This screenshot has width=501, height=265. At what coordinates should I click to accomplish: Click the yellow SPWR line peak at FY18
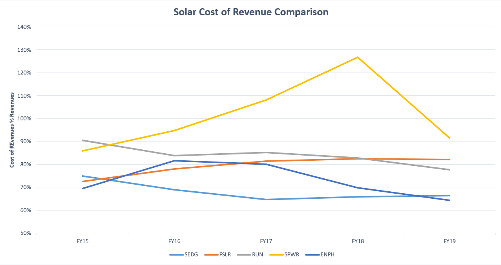click(358, 57)
